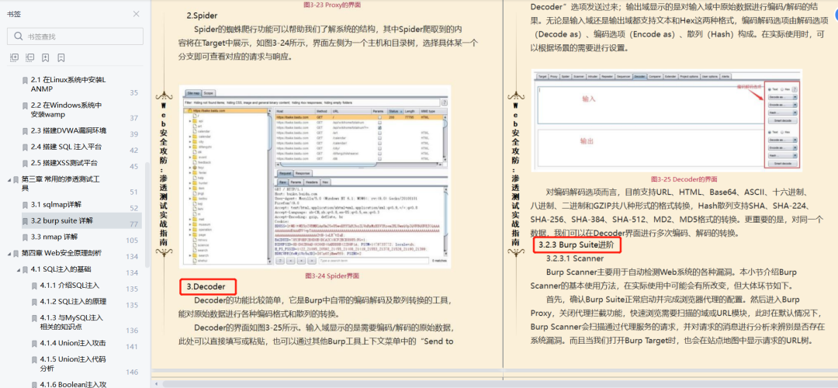Collapse the 4.1 SQL注入的基础 section
This screenshot has height=388, width=838.
(18, 269)
